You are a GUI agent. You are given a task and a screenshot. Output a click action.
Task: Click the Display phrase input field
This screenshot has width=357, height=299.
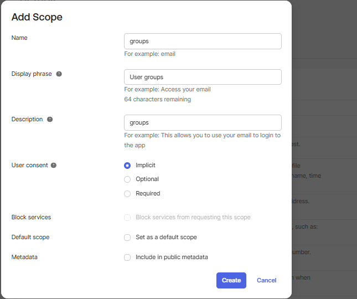[x=203, y=77]
